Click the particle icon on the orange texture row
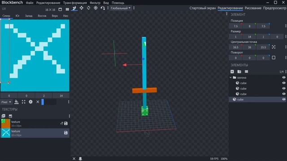Image resolution: width=287 pixels, height=161 pixels. point(61,123)
